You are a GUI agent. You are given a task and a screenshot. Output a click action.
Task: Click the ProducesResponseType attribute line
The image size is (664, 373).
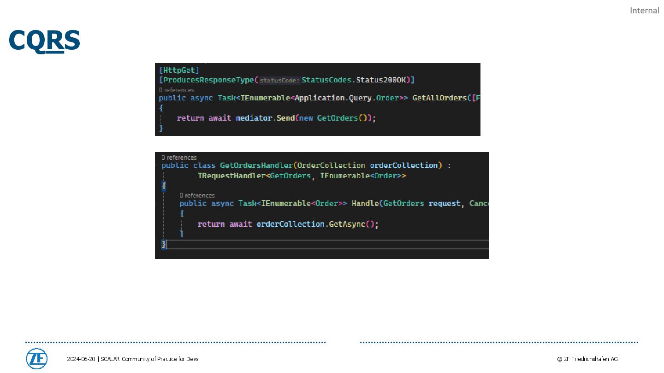pyautogui.click(x=286, y=80)
